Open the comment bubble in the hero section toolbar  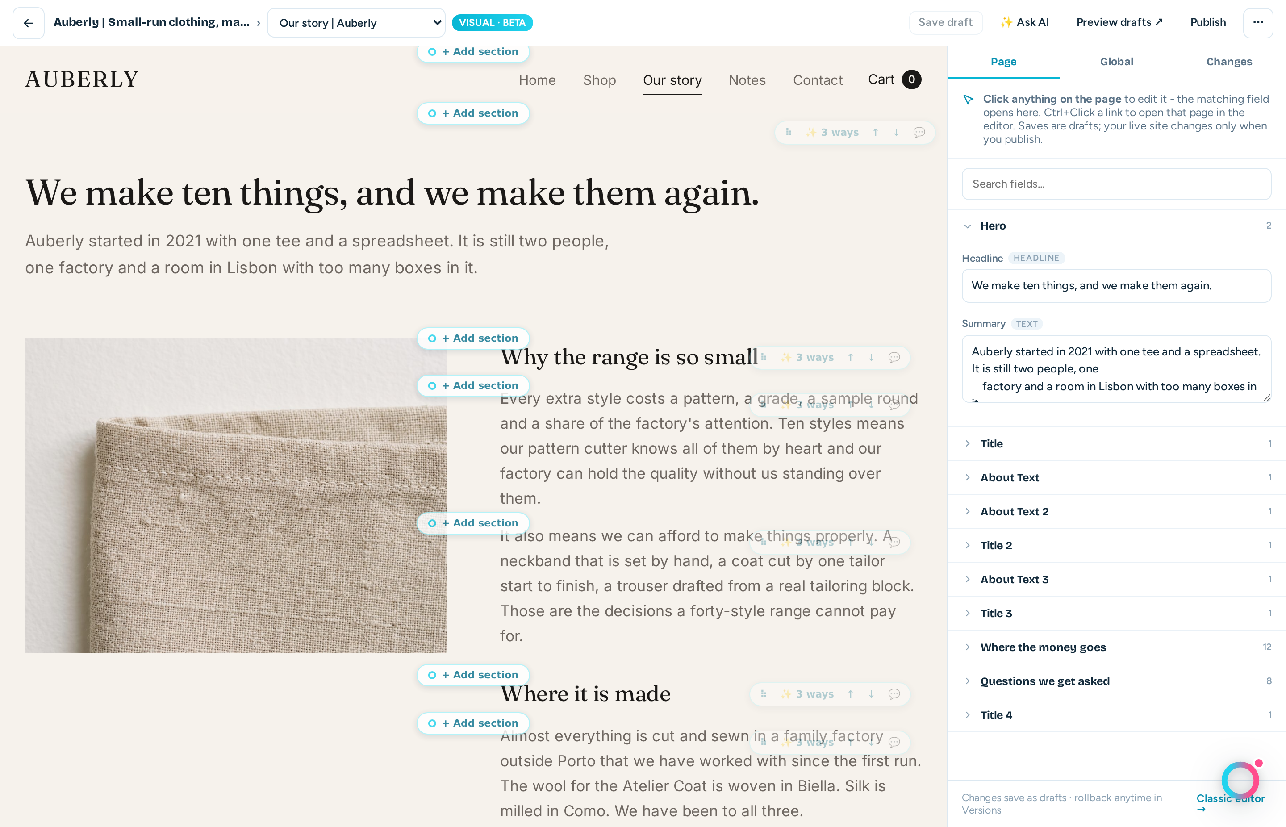919,132
